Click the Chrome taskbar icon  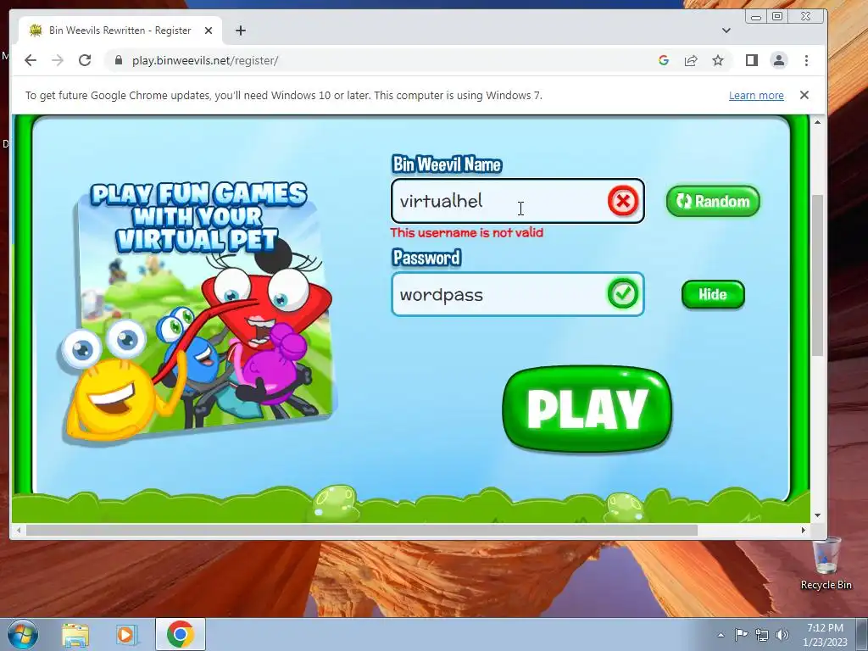[181, 634]
